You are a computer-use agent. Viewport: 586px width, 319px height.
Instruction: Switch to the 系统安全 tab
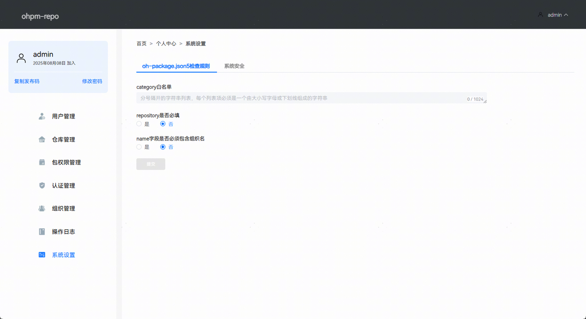tap(234, 66)
